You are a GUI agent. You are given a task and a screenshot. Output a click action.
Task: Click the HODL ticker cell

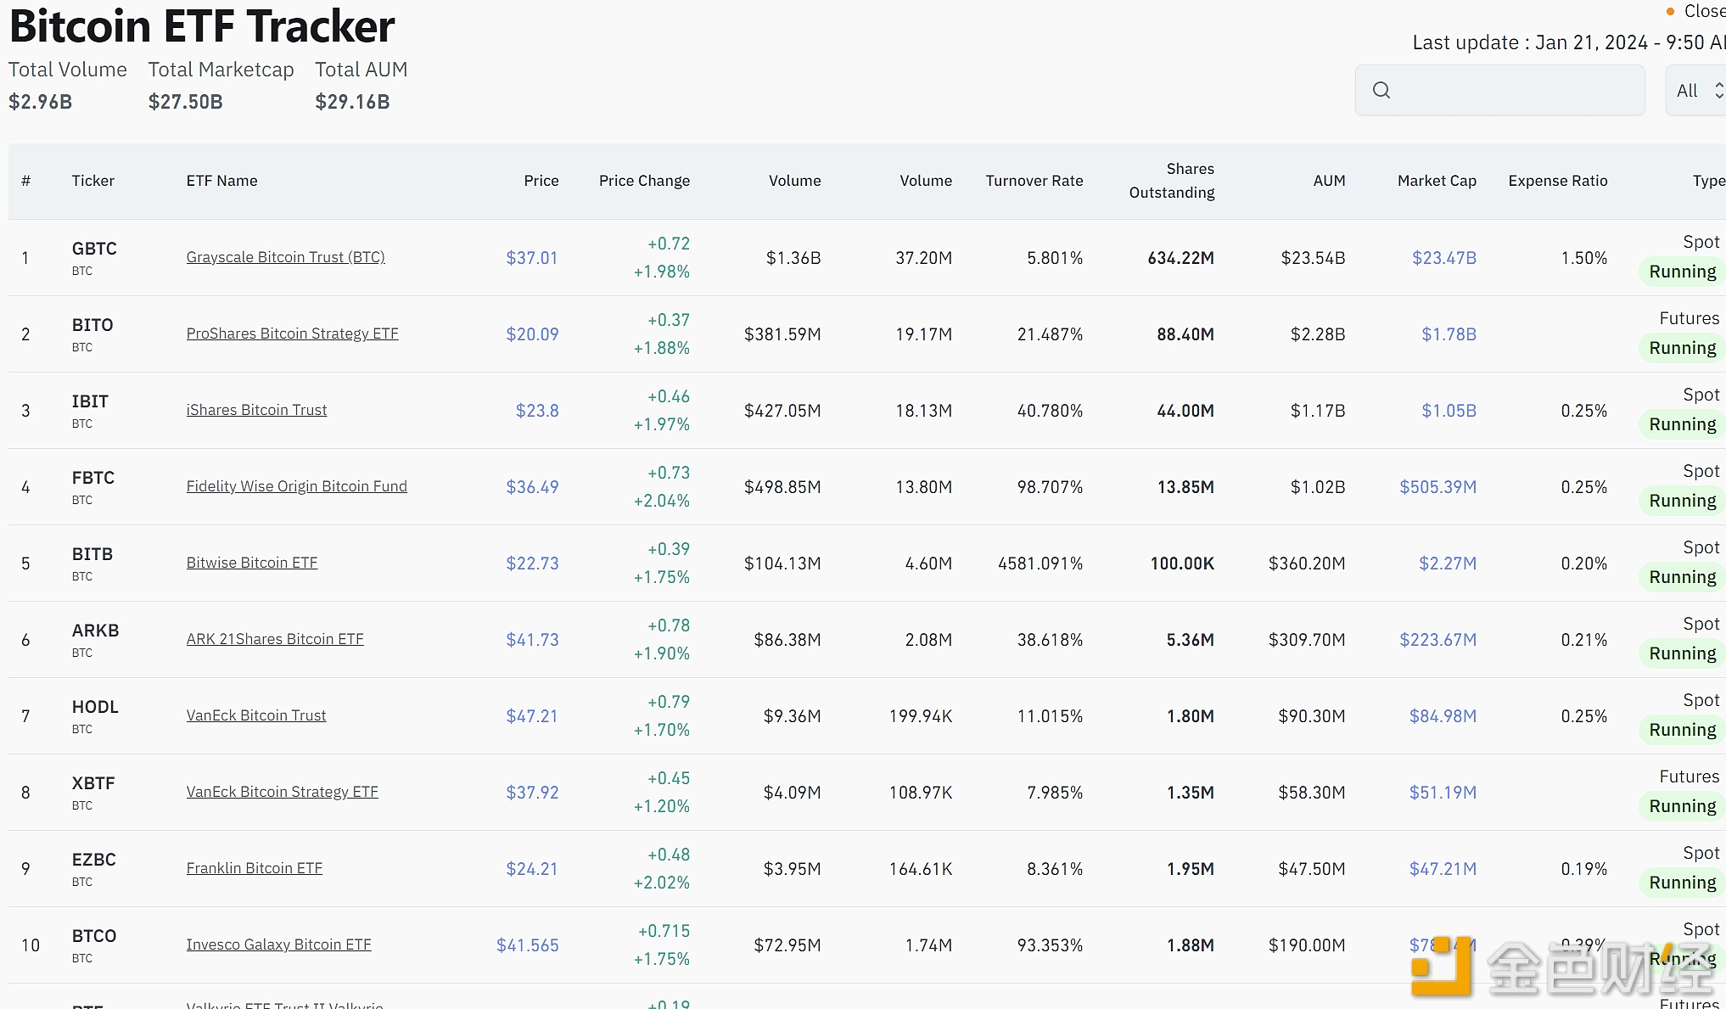click(x=95, y=715)
